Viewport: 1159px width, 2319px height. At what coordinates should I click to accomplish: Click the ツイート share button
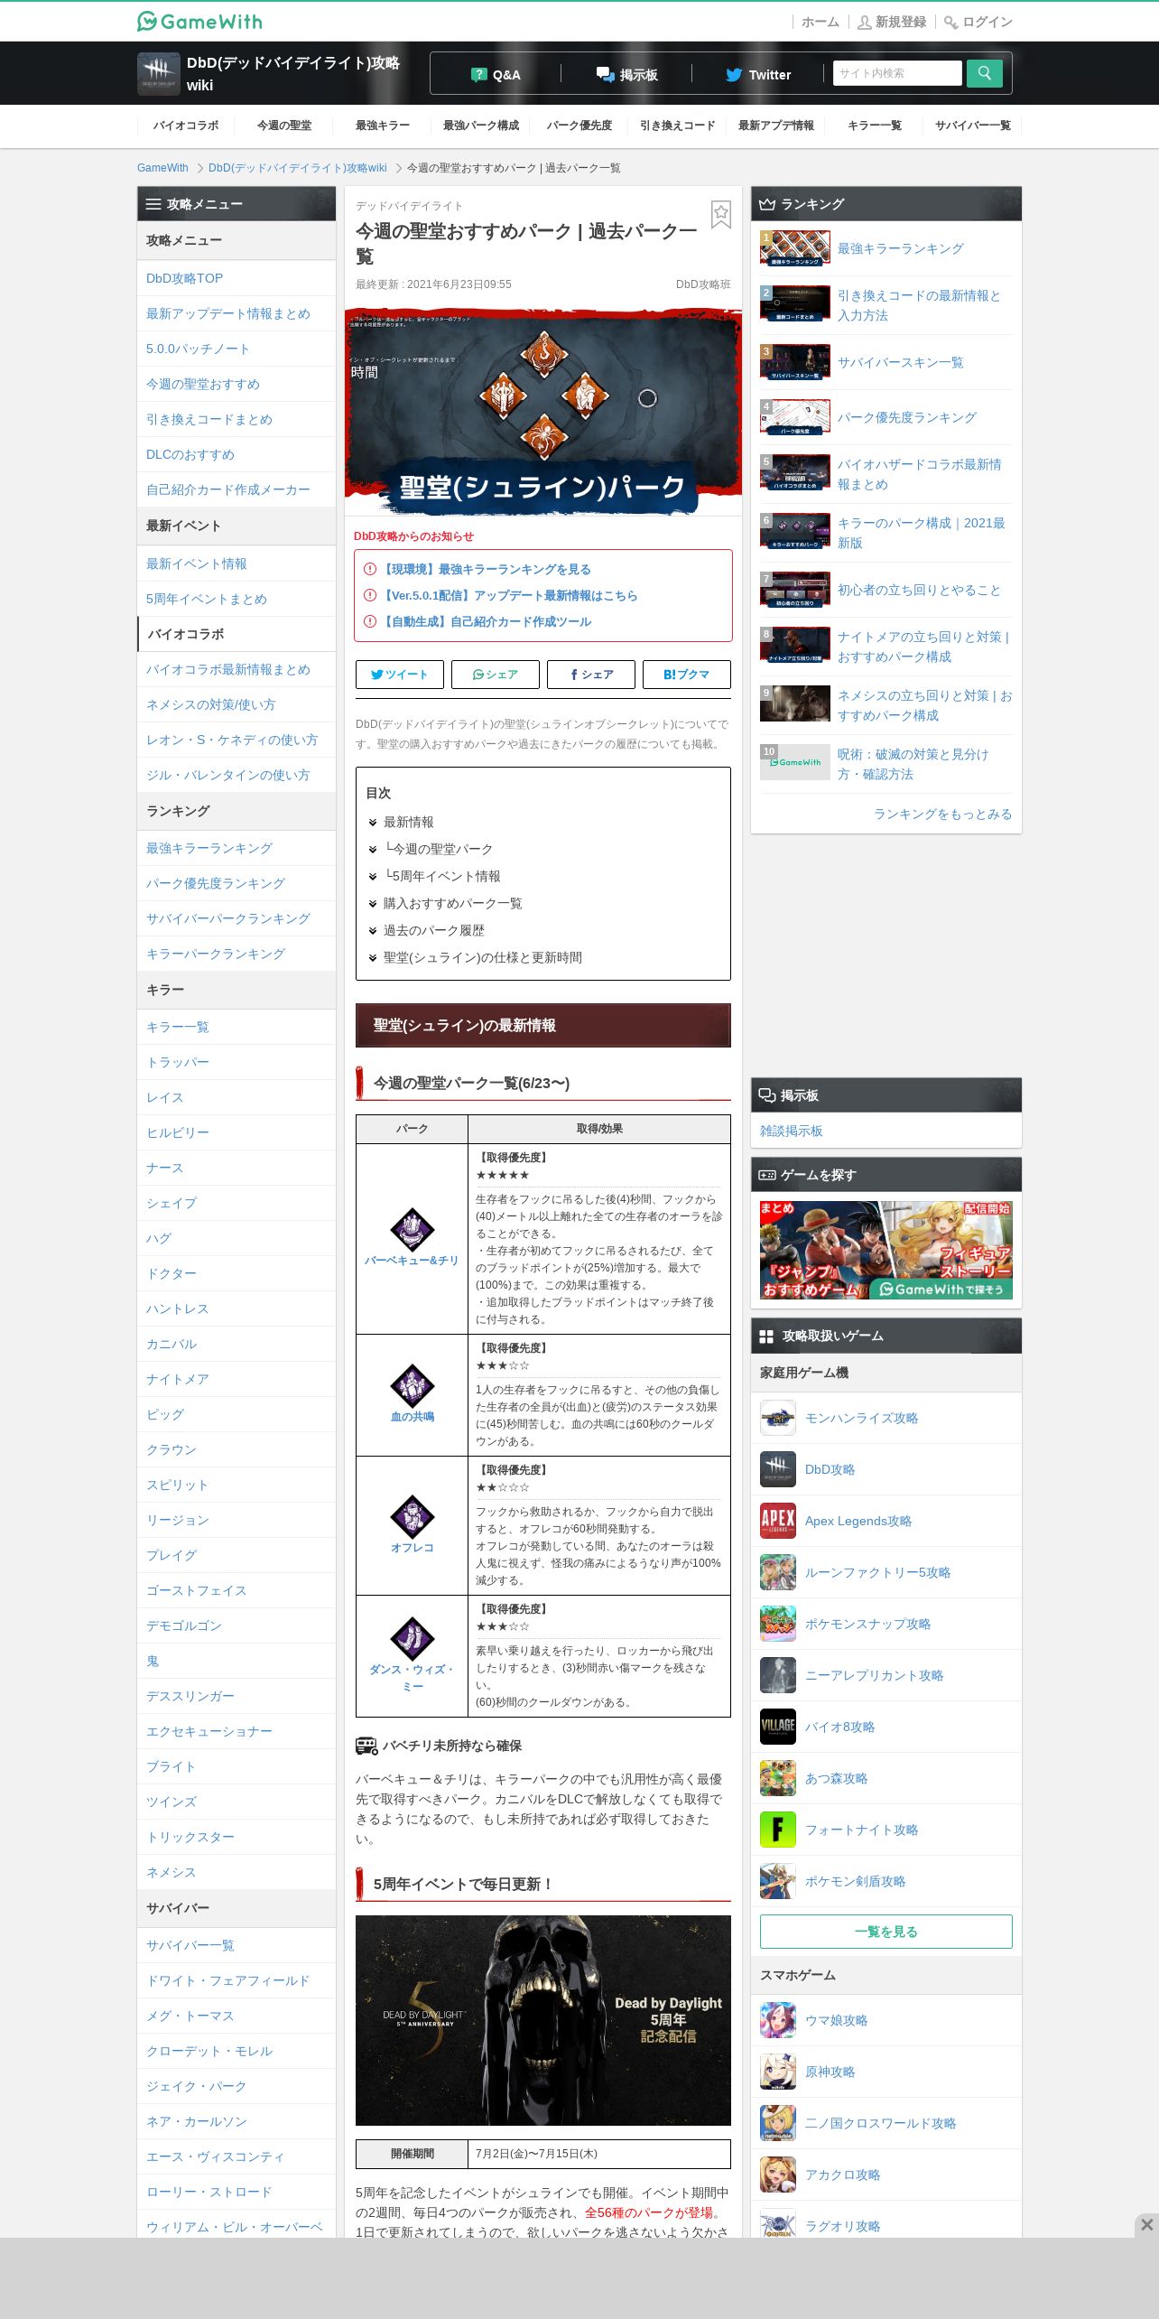tap(400, 675)
